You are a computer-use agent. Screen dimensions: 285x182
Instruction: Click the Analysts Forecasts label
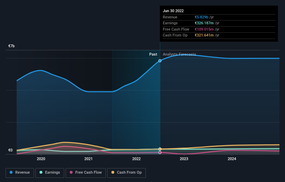pyautogui.click(x=179, y=55)
